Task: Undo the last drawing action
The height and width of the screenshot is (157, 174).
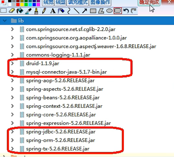Action: 126,11
